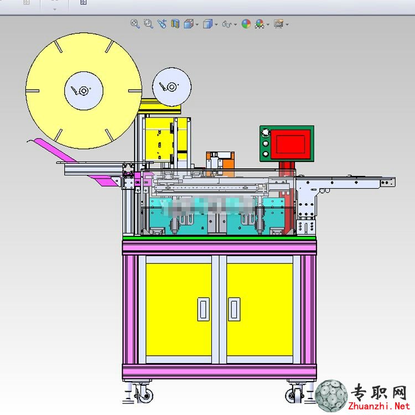Select the small white reel in the model
The image size is (415, 415).
click(172, 87)
